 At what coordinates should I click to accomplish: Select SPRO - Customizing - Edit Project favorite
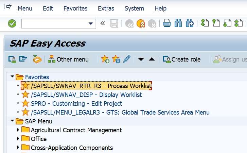(x=76, y=103)
